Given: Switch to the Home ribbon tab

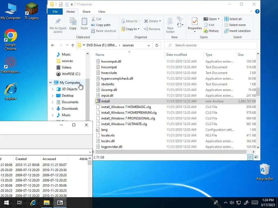Looking at the screenshot, I should tap(71, 12).
